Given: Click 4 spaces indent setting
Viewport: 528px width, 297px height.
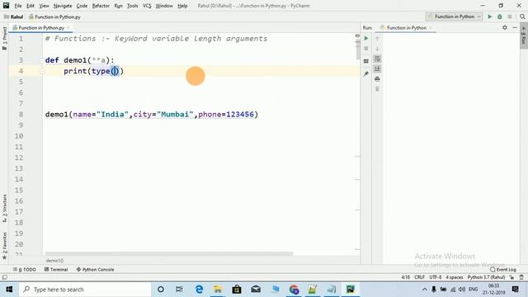Looking at the screenshot, I should click(455, 277).
